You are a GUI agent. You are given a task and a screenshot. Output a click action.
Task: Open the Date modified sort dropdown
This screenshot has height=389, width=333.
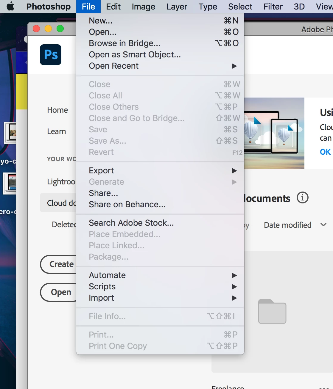(x=295, y=225)
